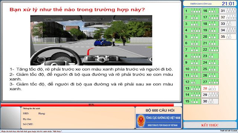Image resolution: width=238 pixels, height=133 pixels.
Task: Click the 'THỜI GIAN CÒN LẠI' label
Action: [x=201, y=4]
